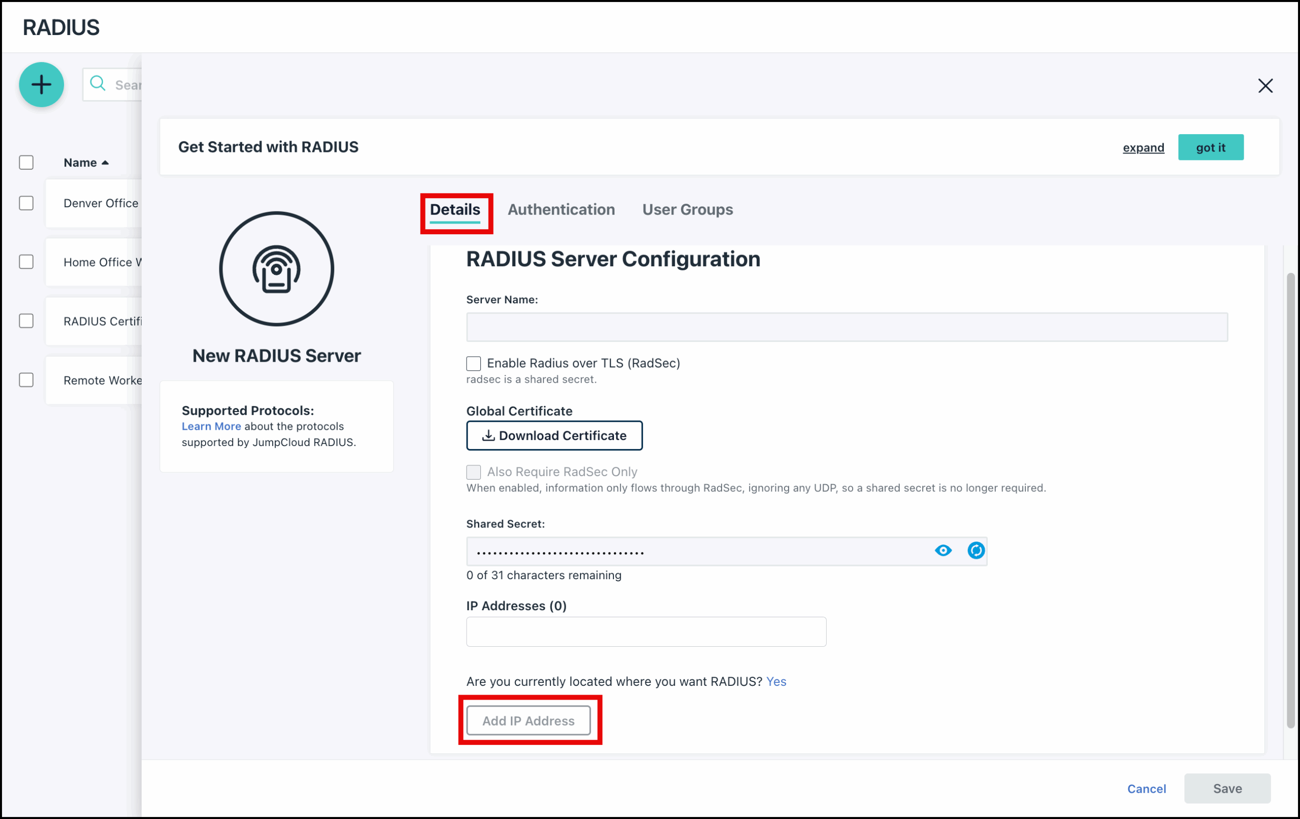Switch to the Authentication tab

561,210
